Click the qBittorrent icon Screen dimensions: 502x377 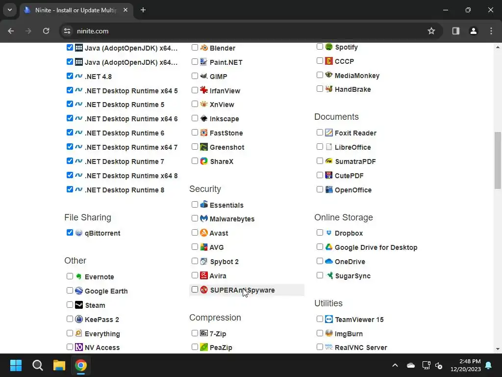pos(79,233)
